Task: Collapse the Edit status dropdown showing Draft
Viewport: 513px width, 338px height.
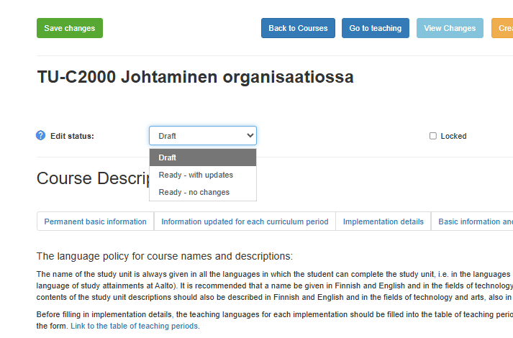Action: [x=203, y=136]
